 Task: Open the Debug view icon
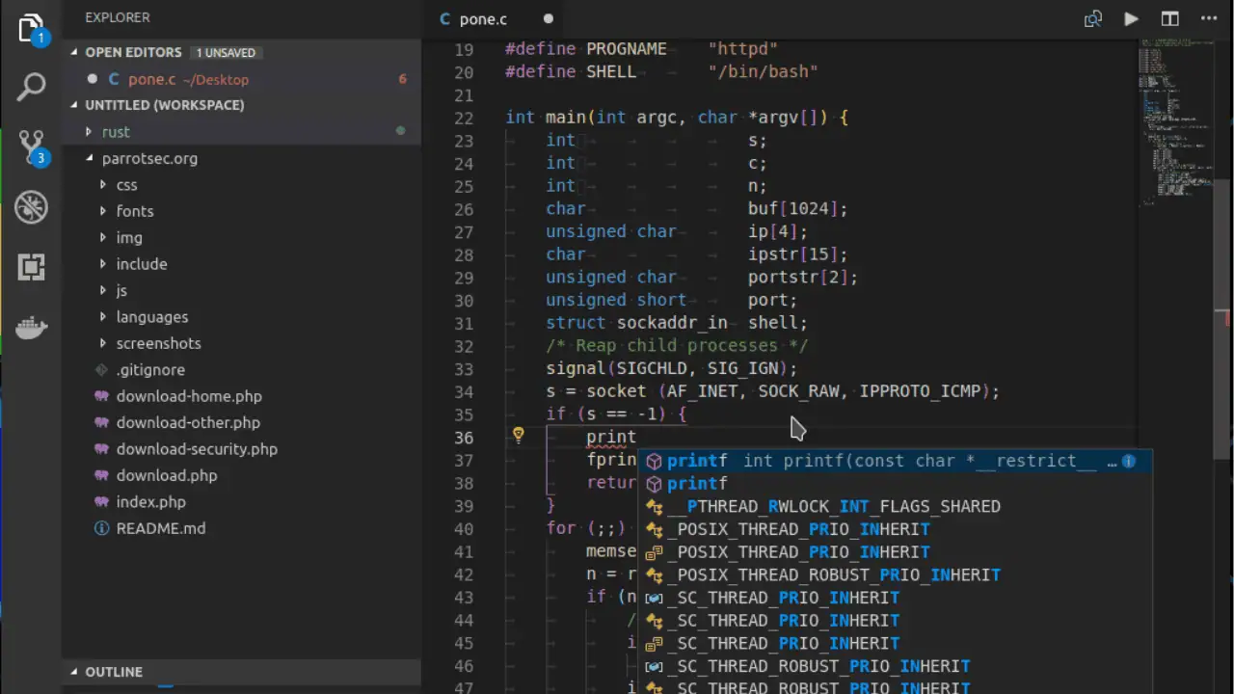[x=31, y=206]
